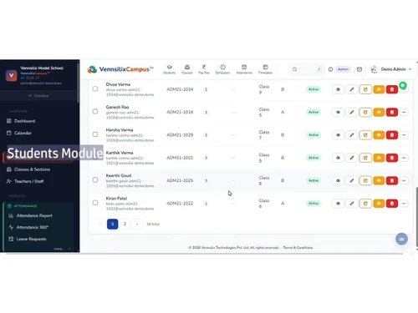This screenshot has width=418, height=313.
Task: Open Students in the top navigation
Action: [x=170, y=69]
